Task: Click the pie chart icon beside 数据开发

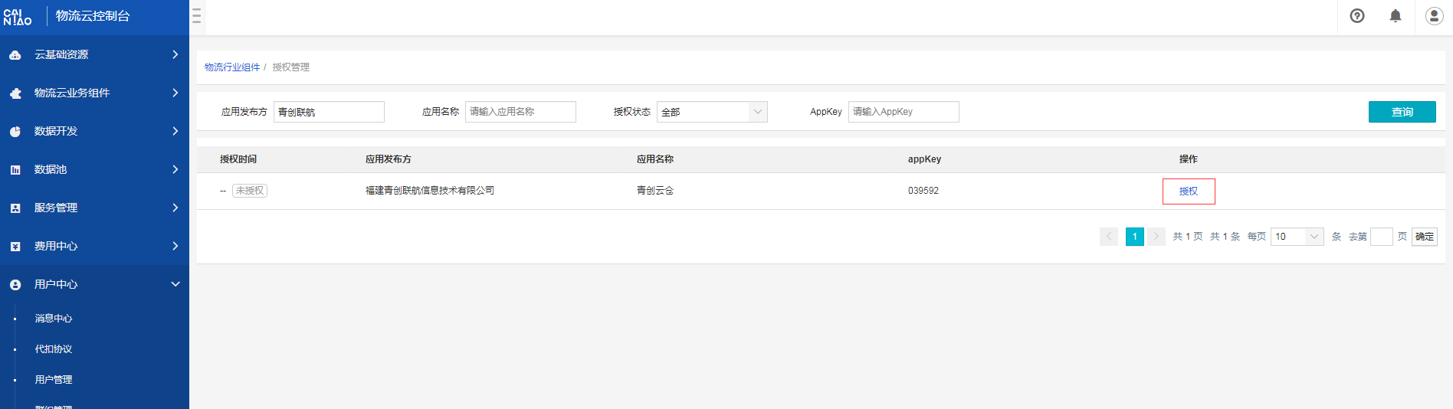Action: pyautogui.click(x=15, y=132)
